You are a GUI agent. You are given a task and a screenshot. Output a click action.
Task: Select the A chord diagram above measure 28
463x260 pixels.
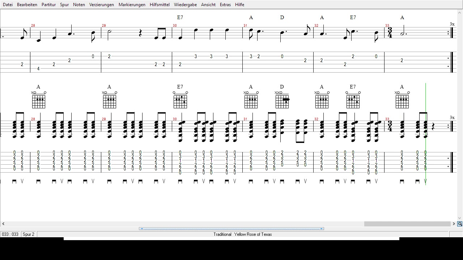pyautogui.click(x=38, y=100)
